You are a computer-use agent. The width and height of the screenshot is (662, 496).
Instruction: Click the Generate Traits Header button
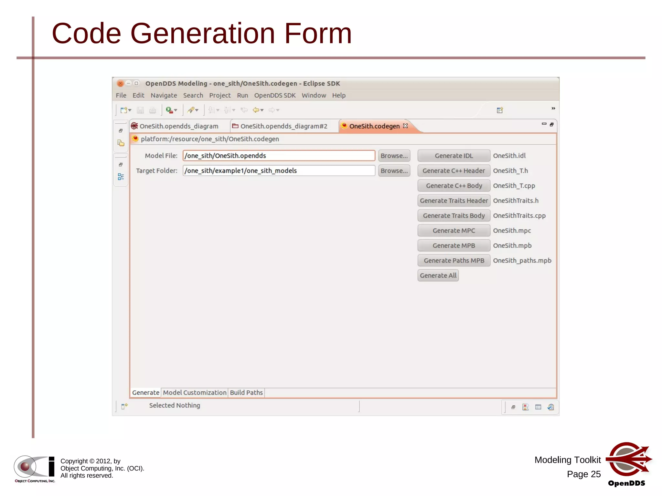click(454, 201)
